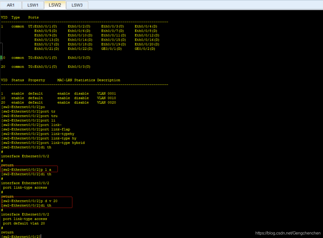This screenshot has width=323, height=238.
Task: Click the 'port link-type hybrid' command line
Action: (43, 143)
